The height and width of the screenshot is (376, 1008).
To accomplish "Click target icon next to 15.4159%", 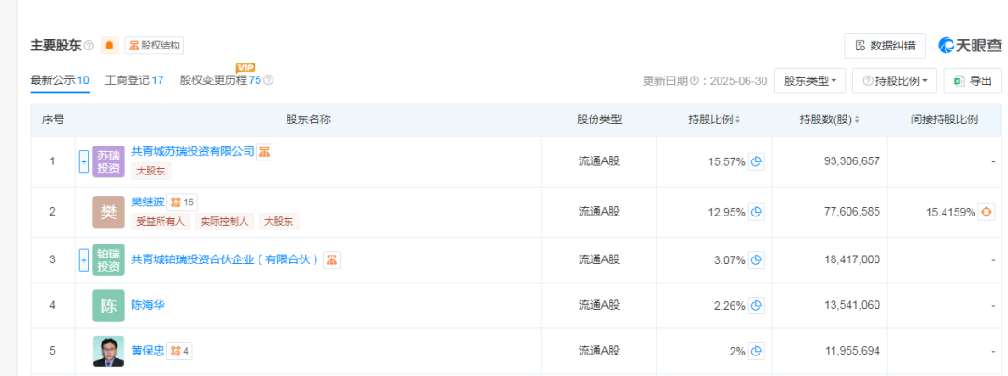I will (x=987, y=212).
